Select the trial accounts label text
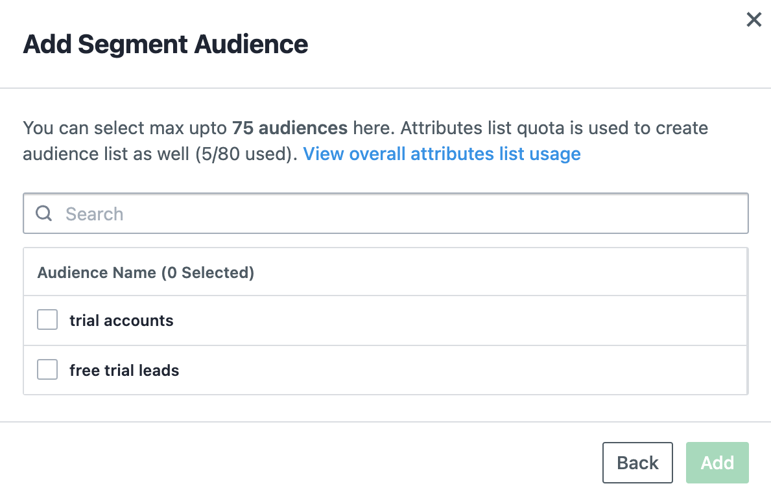This screenshot has width=771, height=499. 121,321
